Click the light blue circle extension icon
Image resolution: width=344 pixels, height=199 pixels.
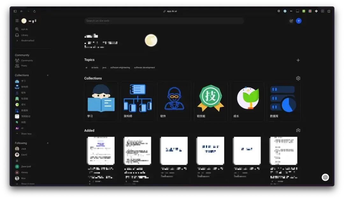pos(285,11)
